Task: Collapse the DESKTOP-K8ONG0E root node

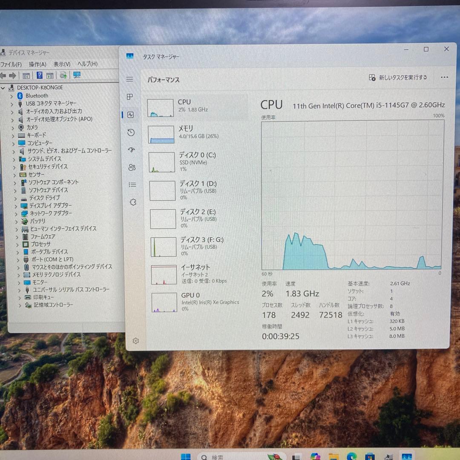Action: pyautogui.click(x=3, y=87)
